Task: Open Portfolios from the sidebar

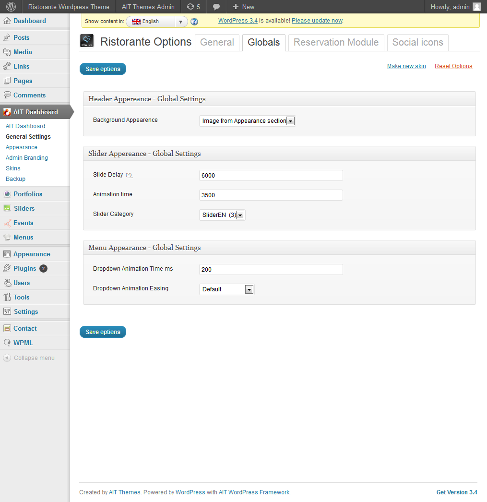Action: tap(27, 194)
